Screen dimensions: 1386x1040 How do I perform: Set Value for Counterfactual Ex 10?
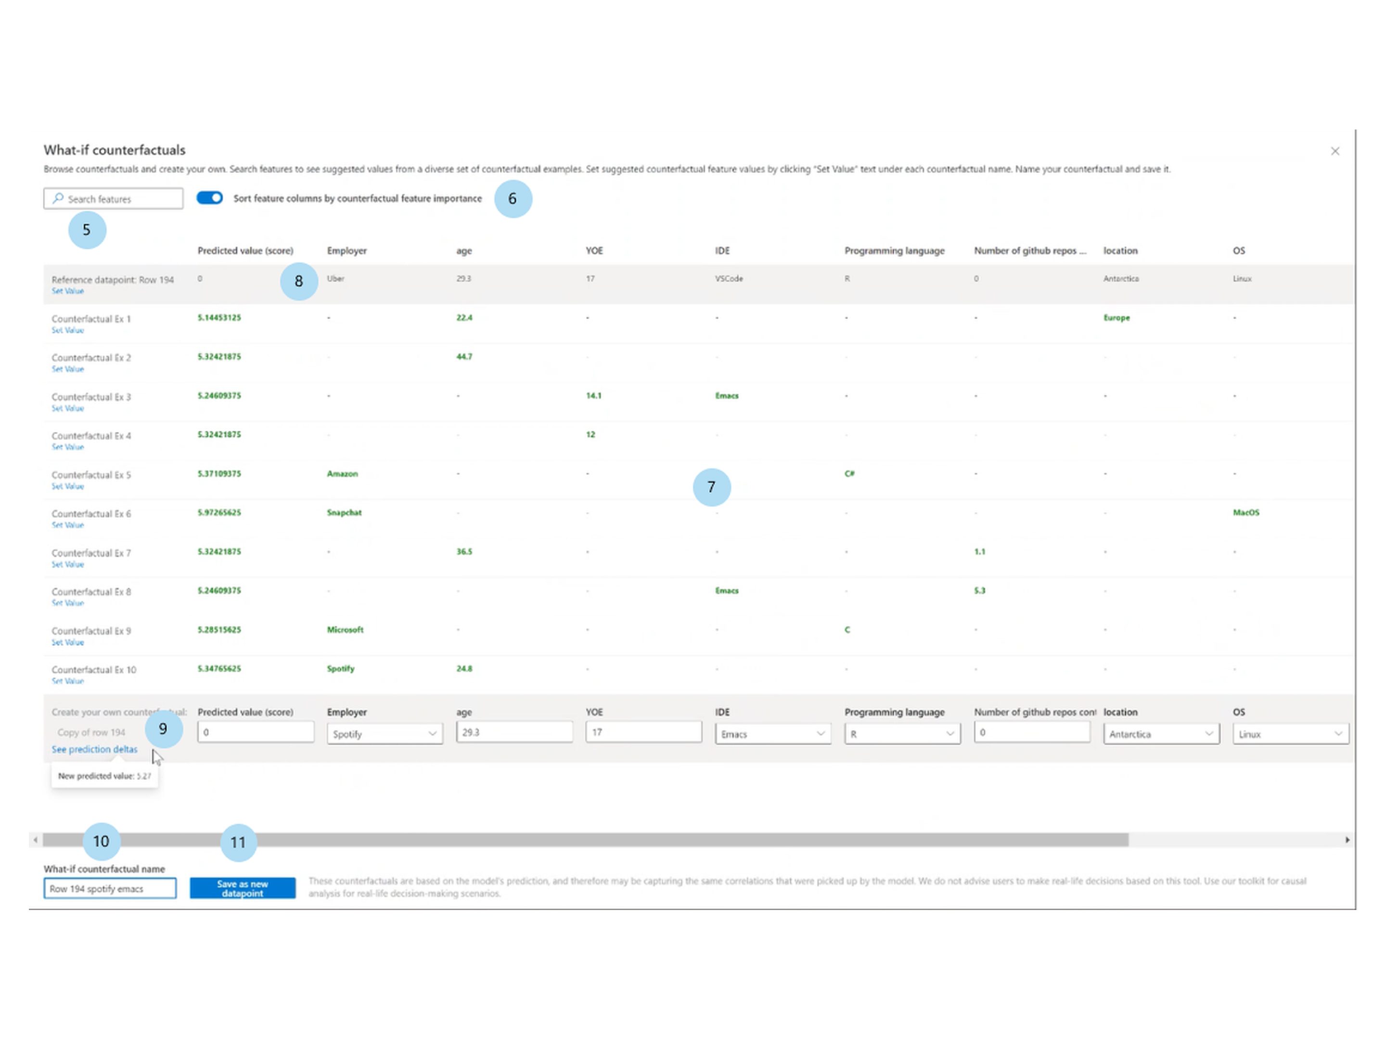68,681
